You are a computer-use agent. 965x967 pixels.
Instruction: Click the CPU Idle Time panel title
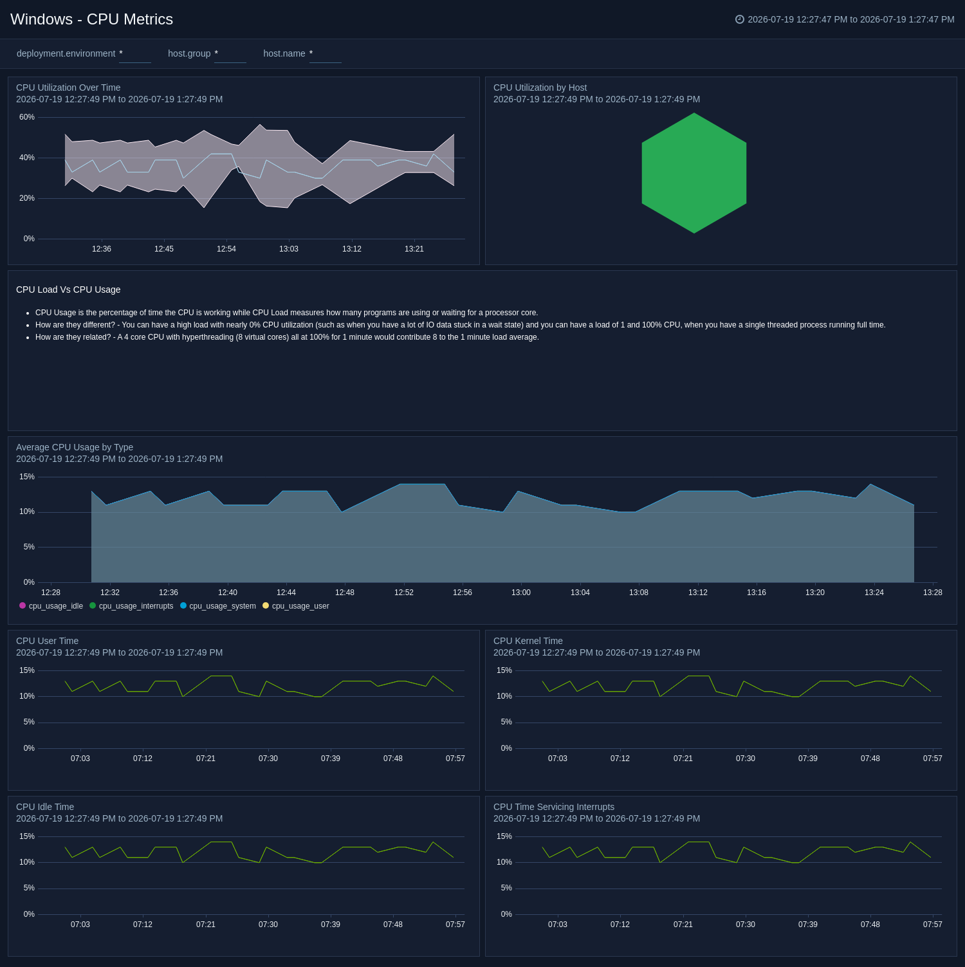coord(45,807)
